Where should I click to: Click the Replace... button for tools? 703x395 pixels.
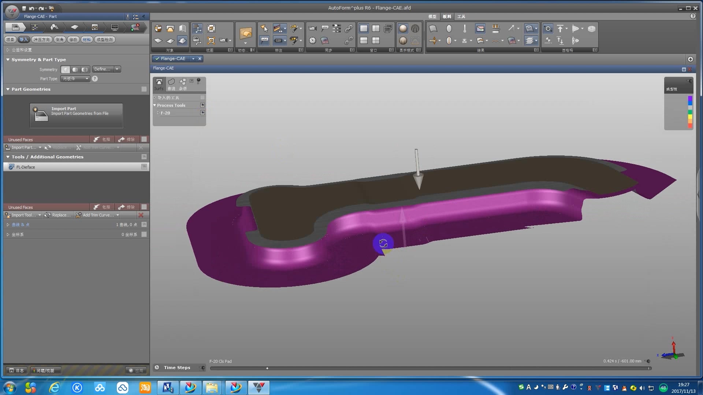58,215
